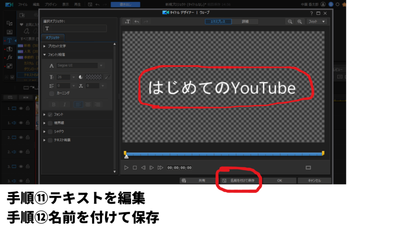Toggle TV safe zone display icon
The image size is (417, 234).
(x=308, y=168)
